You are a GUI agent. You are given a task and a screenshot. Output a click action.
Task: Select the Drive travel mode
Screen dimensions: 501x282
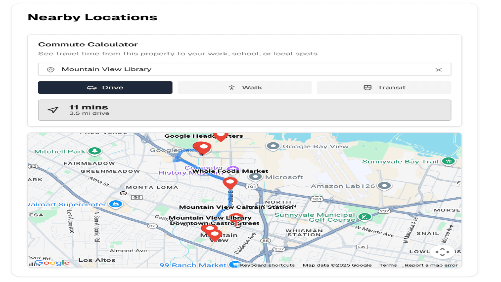click(x=105, y=87)
